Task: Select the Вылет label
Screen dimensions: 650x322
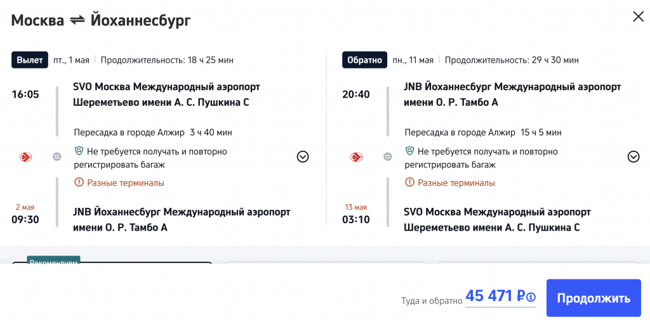Action: pos(30,60)
